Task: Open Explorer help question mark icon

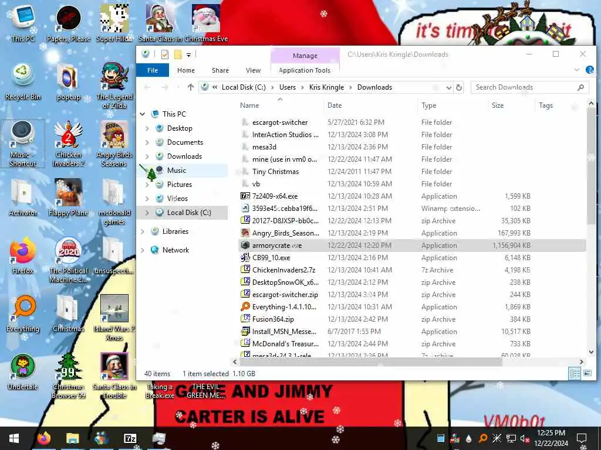Action: point(589,70)
